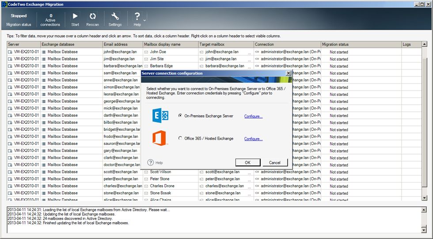
Task: Close the Server connection configuration dialog
Action: [x=288, y=73]
